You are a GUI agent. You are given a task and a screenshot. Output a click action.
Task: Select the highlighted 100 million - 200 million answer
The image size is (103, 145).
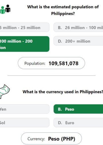coord(25,44)
